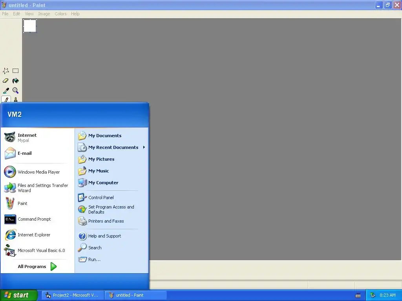The image size is (402, 301).
Task: Click the on-screen keyboard tray icon
Action: [358, 296]
